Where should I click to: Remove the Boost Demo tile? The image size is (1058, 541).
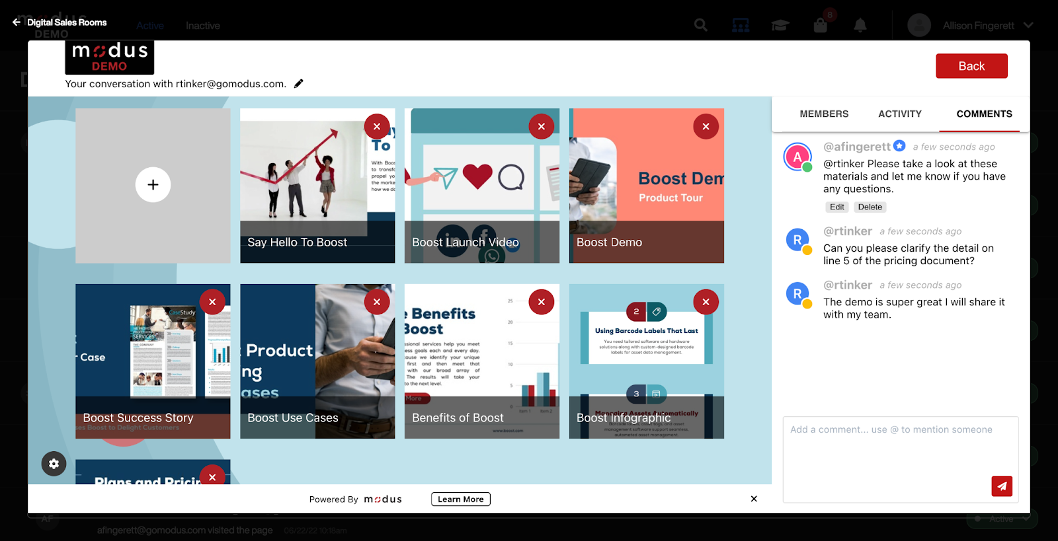[x=706, y=126]
